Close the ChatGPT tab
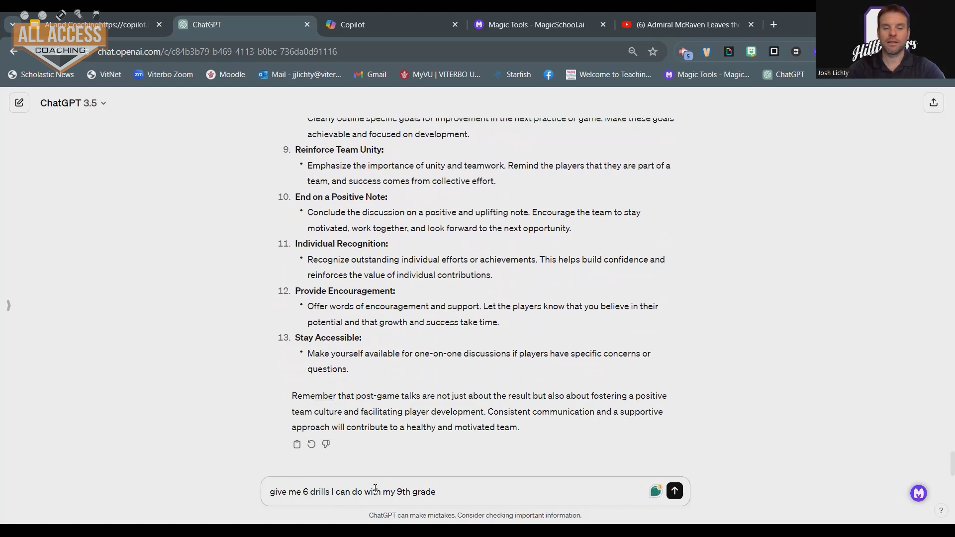 pyautogui.click(x=307, y=24)
